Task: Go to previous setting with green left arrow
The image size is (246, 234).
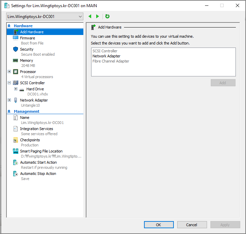Action: coord(90,16)
